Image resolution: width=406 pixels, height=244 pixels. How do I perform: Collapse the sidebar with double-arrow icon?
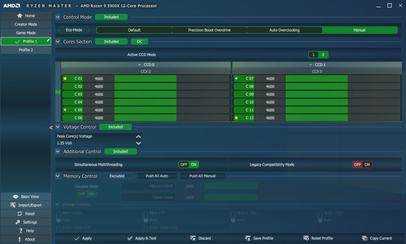coord(51,127)
